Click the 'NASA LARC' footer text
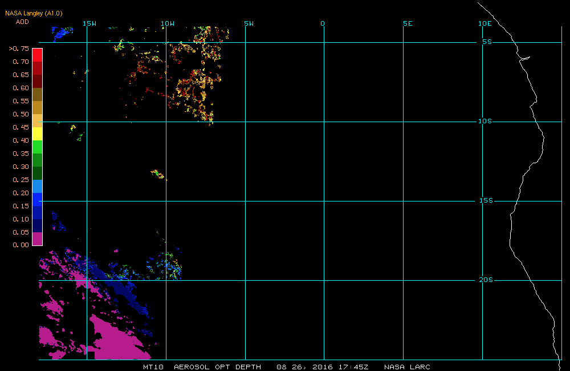This screenshot has height=371, width=570. [x=407, y=367]
